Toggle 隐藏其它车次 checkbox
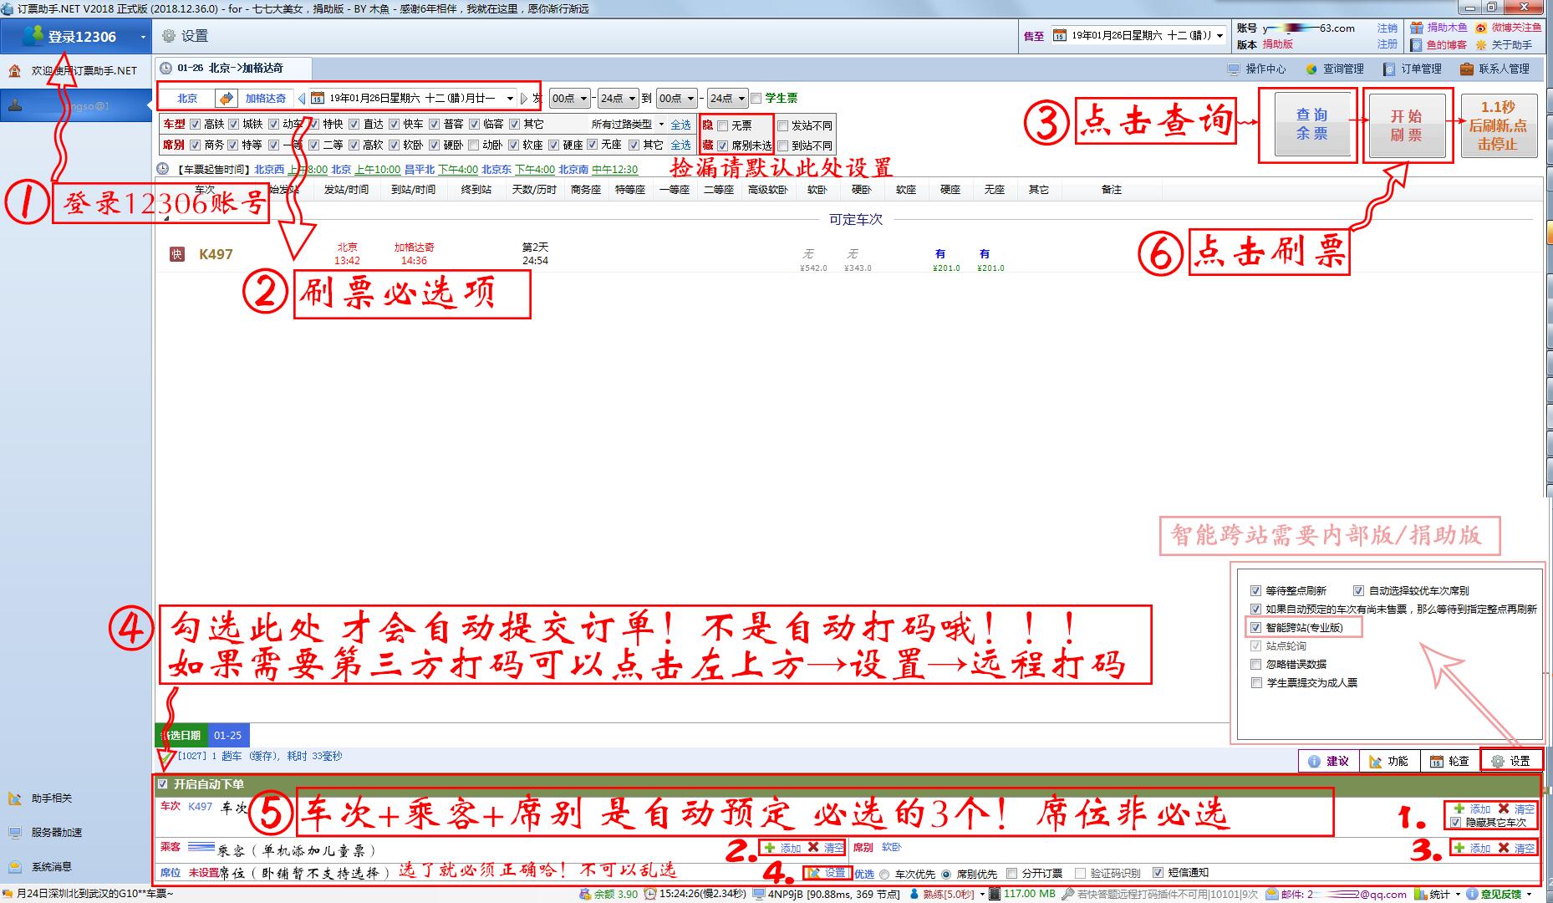Image resolution: width=1553 pixels, height=903 pixels. pos(1456,823)
